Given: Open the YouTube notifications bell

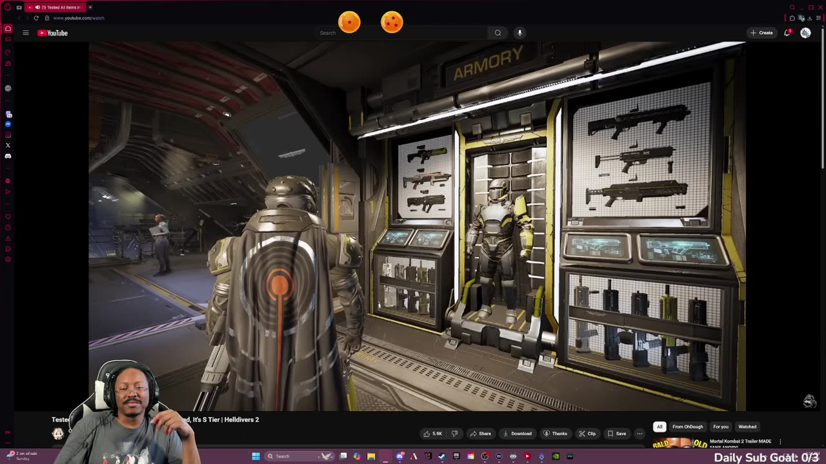Looking at the screenshot, I should (x=787, y=33).
